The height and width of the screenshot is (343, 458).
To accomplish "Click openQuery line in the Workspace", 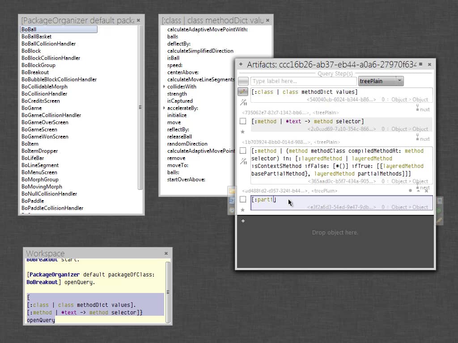I will tap(41, 320).
